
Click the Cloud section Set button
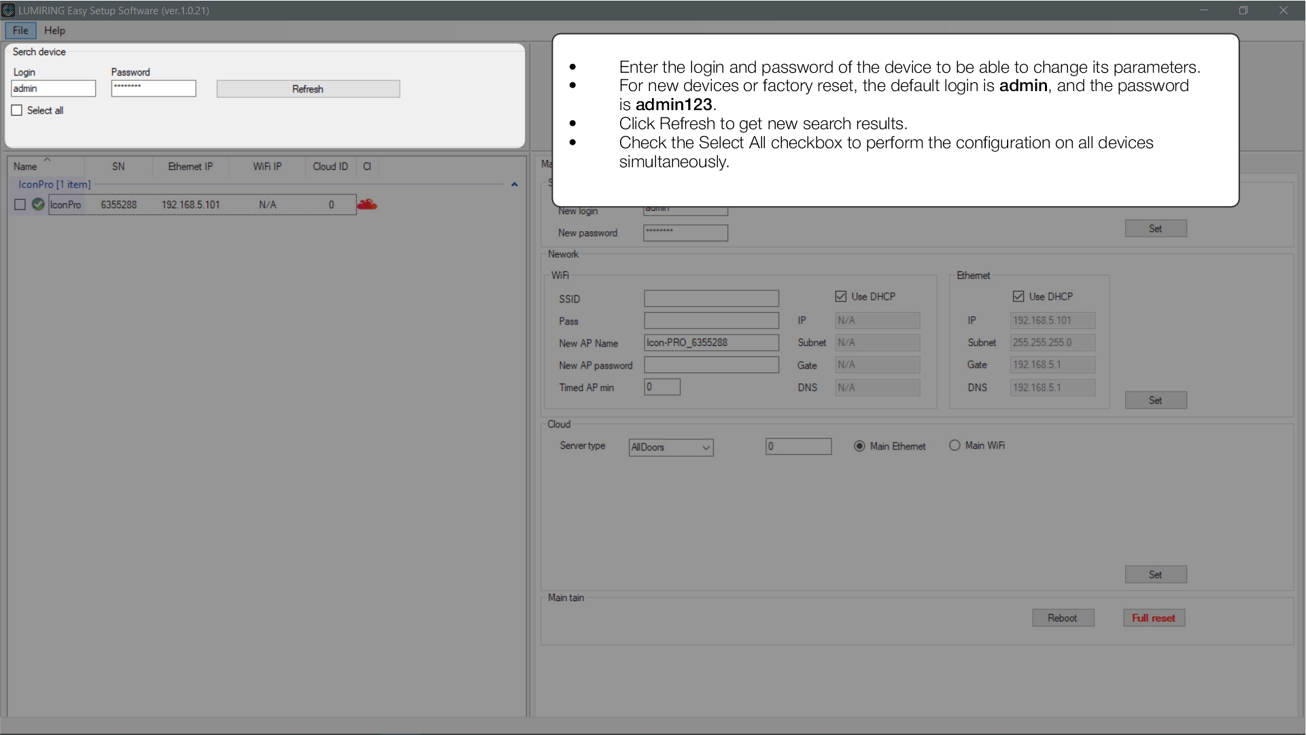pos(1156,575)
